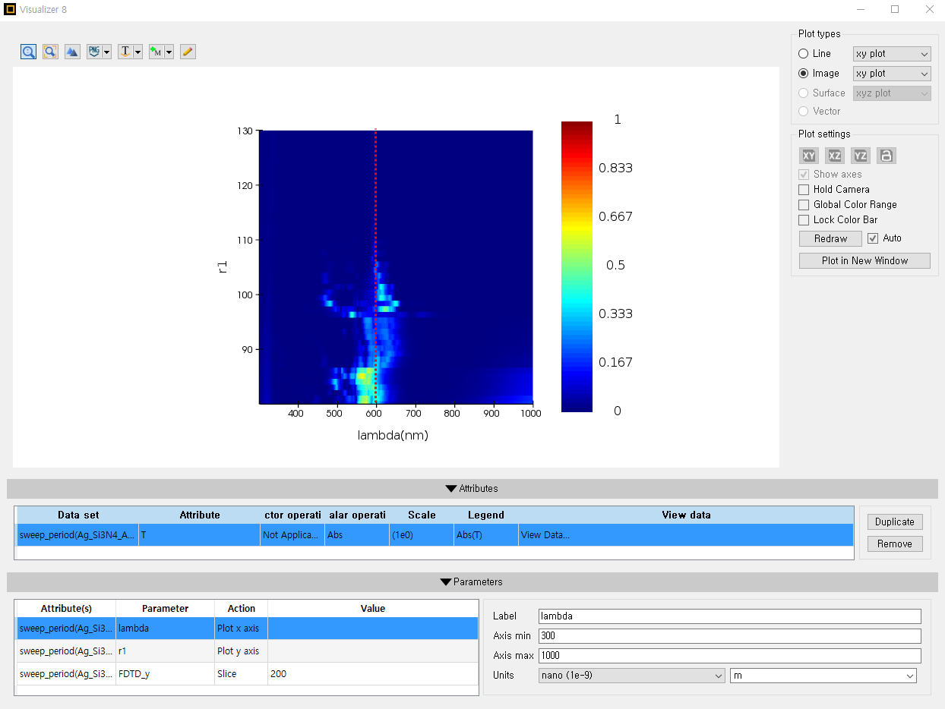Click the Plot y axis action cell
Viewport: 945px width, 709px height.
241,651
